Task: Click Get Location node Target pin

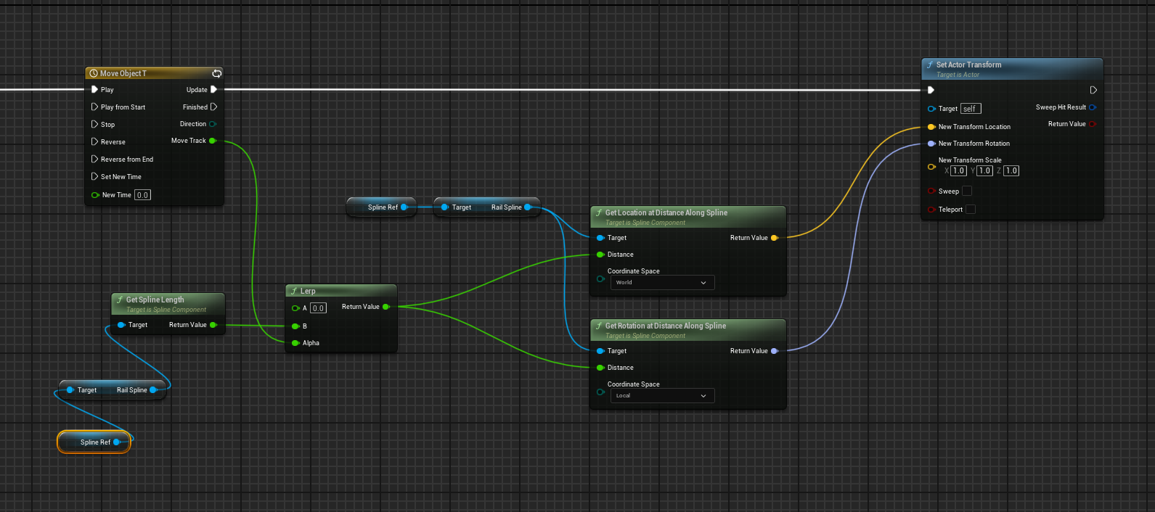Action: click(600, 238)
